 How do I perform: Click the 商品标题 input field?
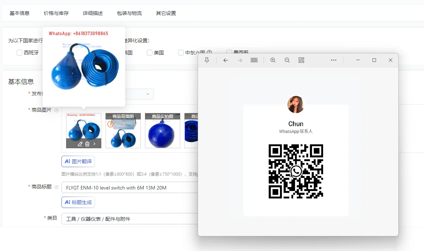(x=130, y=187)
